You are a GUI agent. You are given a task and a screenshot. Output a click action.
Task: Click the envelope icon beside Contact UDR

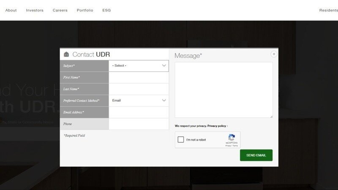tap(66, 54)
